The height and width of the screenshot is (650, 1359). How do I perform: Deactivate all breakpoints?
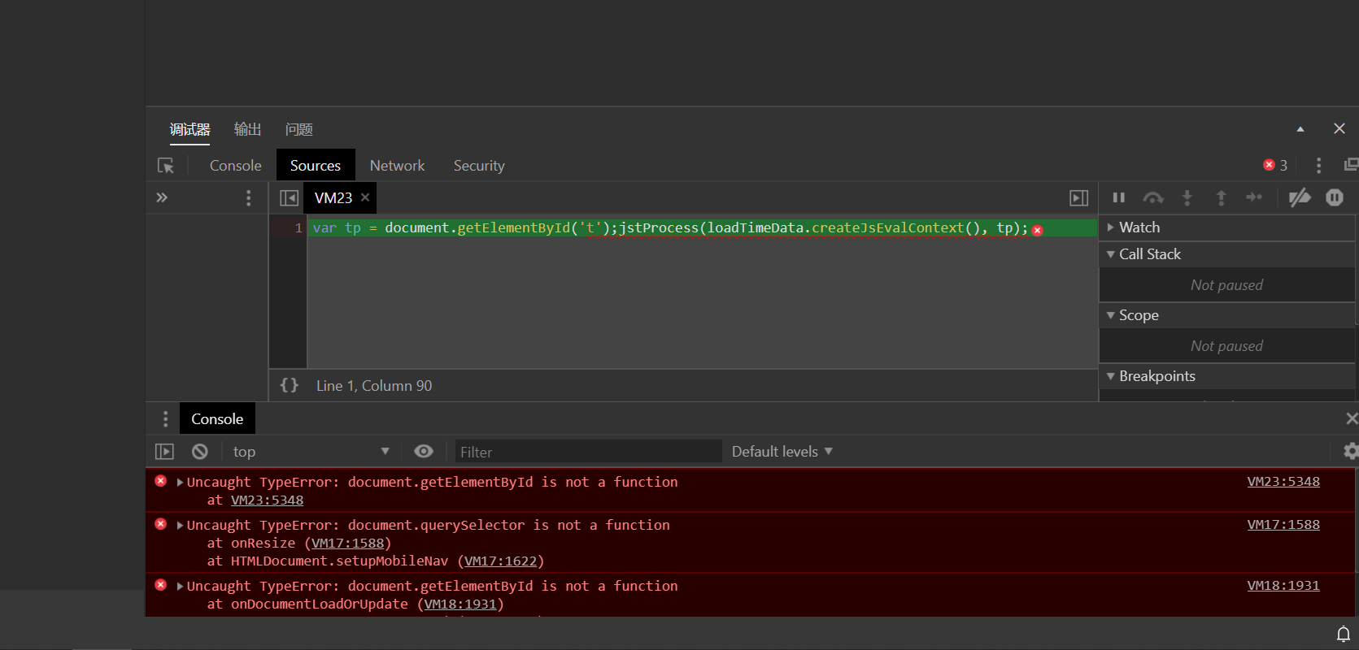pos(1300,197)
